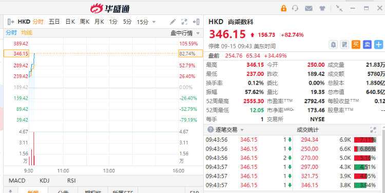The image size is (385, 193).
Task: Click the 量比 value 19.35
Action: point(317,92)
